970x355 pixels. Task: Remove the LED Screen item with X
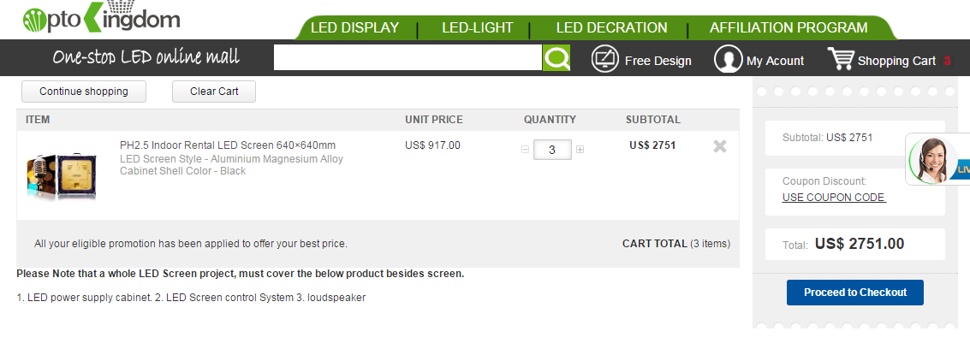pyautogui.click(x=720, y=146)
